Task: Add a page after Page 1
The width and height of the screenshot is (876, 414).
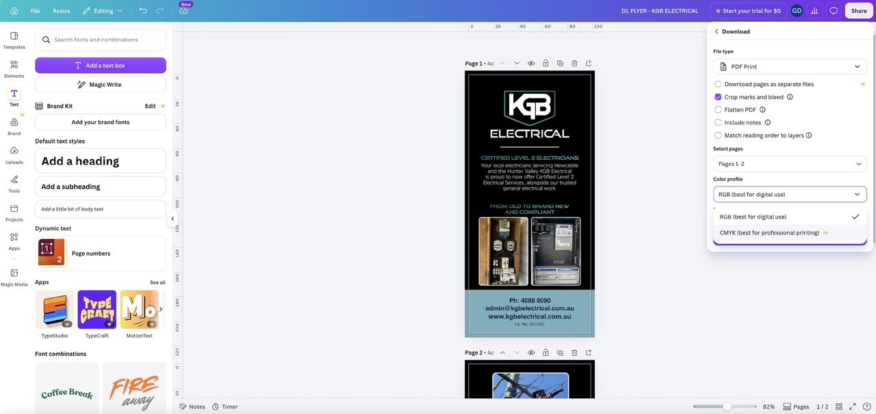Action: [x=589, y=64]
